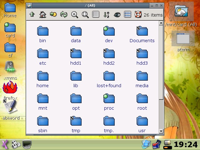Refresh the directory listing
This screenshot has height=150, width=200.
click(64, 14)
